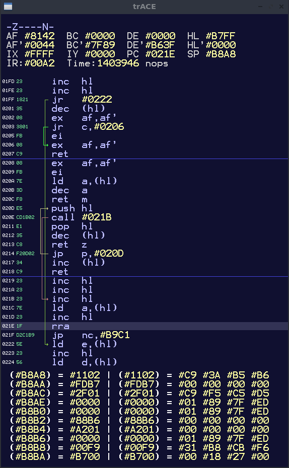Select the Time counter value 1403946
Image resolution: width=289 pixels, height=468 pixels.
(x=118, y=63)
